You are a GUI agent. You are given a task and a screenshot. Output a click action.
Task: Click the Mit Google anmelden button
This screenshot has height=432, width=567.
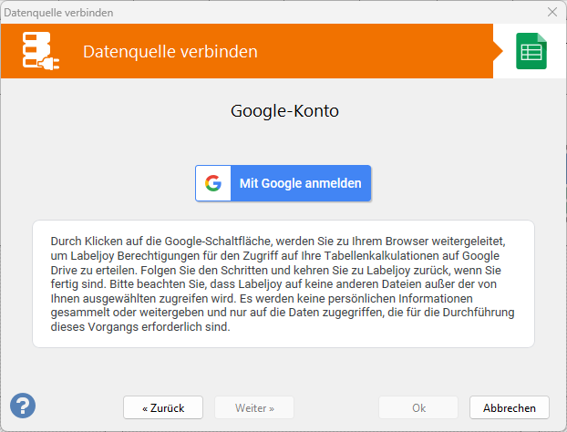pyautogui.click(x=283, y=183)
